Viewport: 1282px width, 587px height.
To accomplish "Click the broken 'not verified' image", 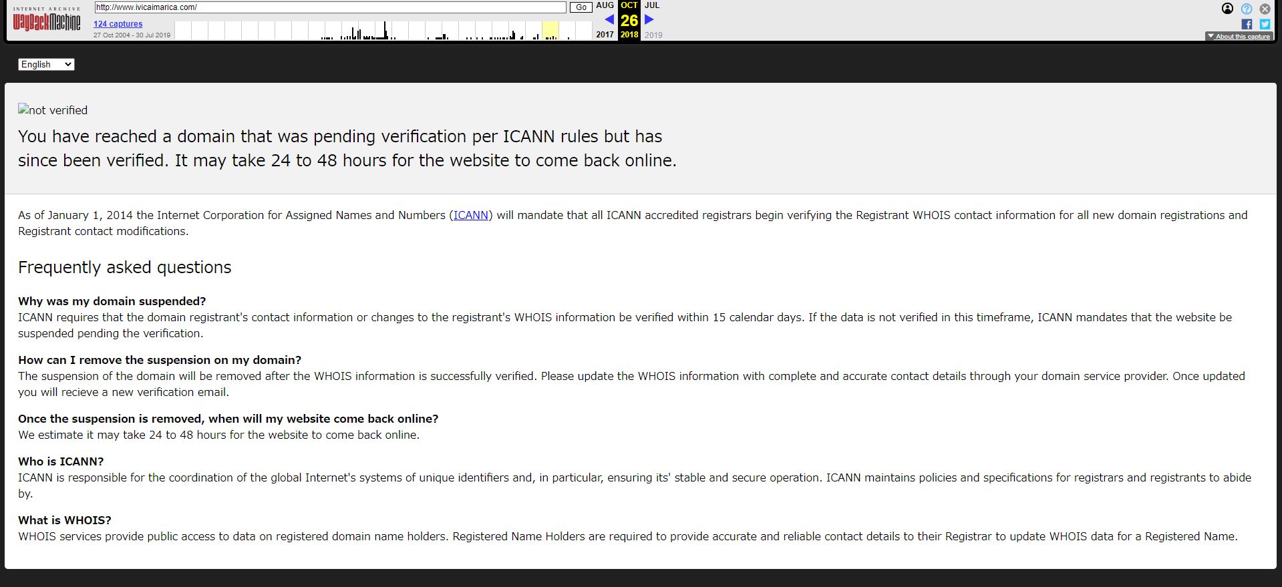I will pyautogui.click(x=53, y=110).
